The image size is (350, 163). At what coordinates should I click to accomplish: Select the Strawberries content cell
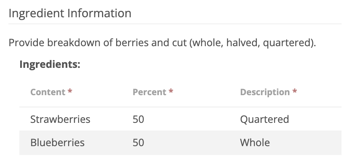[x=60, y=119]
